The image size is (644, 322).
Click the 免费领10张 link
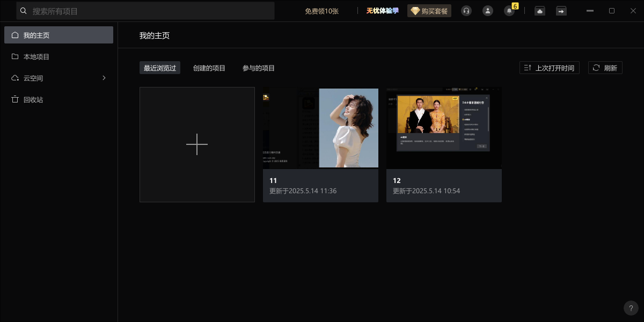tap(321, 11)
